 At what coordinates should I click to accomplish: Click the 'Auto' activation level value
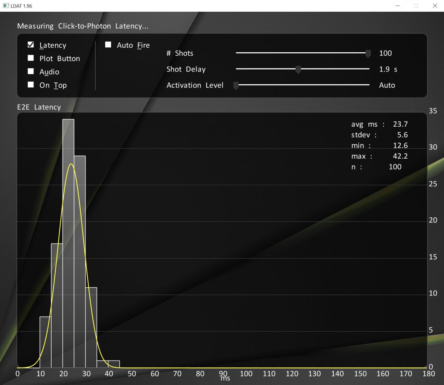[x=387, y=85]
